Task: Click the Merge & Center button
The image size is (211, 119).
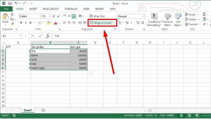Action: pyautogui.click(x=101, y=23)
